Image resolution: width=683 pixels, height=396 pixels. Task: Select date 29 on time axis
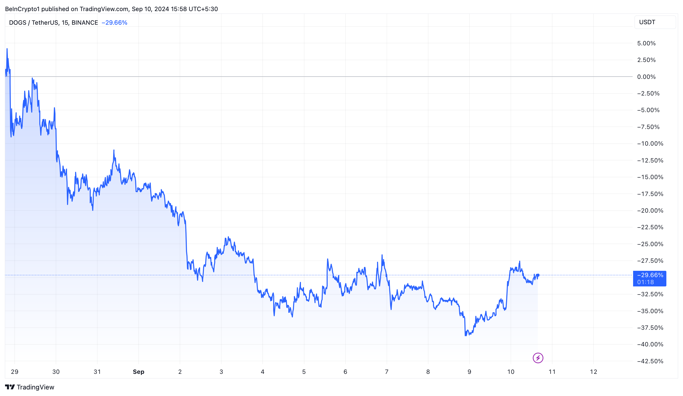click(x=15, y=372)
